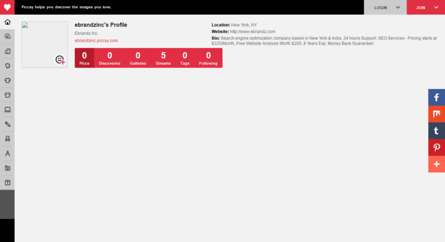
Task: Expand the JOIN dropdown arrow
Action: [436, 7]
